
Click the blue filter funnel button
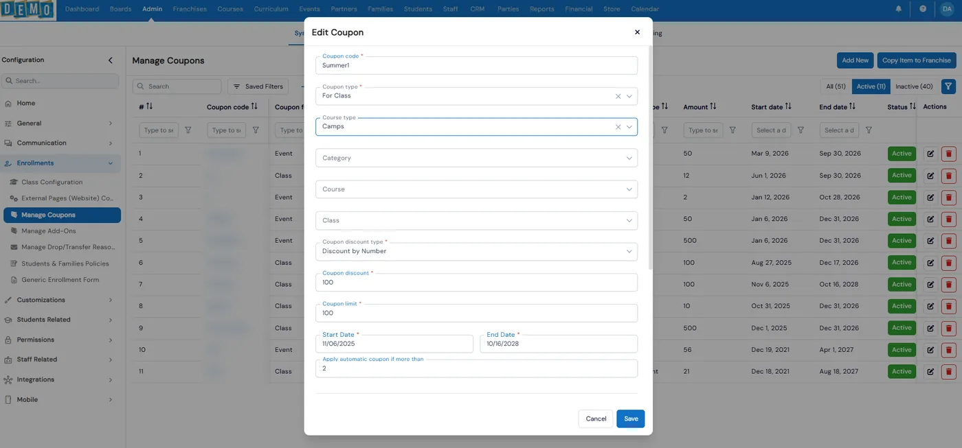948,86
